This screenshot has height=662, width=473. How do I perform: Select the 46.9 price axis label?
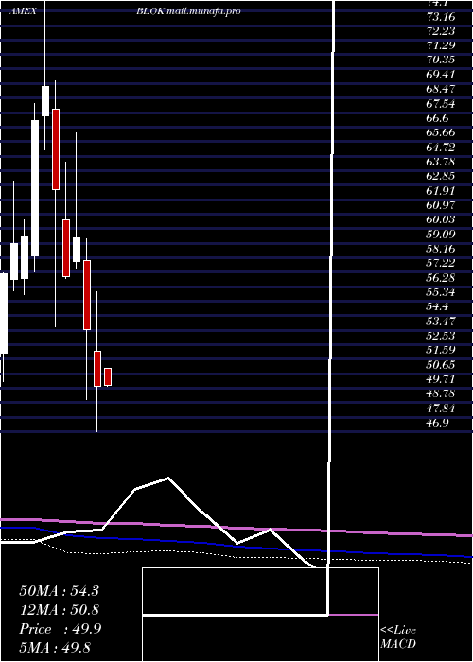pos(437,424)
